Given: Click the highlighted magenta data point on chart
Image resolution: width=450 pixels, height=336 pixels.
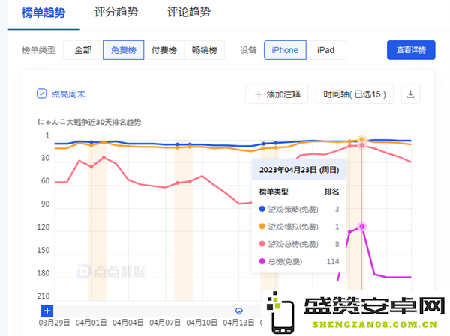Looking at the screenshot, I should (362, 227).
